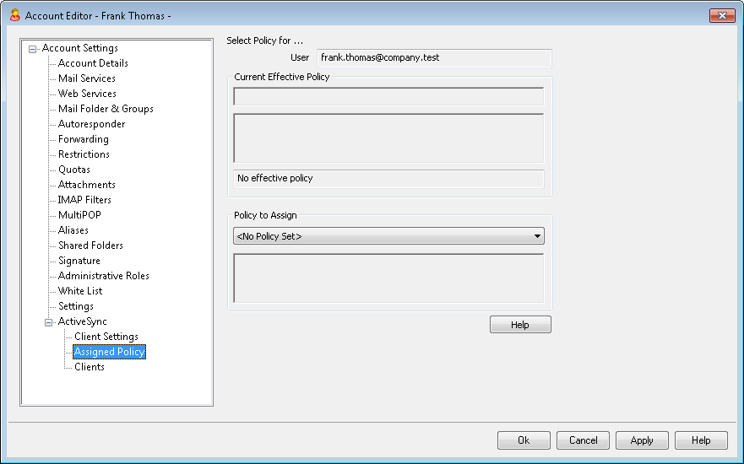Open IMAP Filters page
This screenshot has height=464, width=744.
pos(84,200)
